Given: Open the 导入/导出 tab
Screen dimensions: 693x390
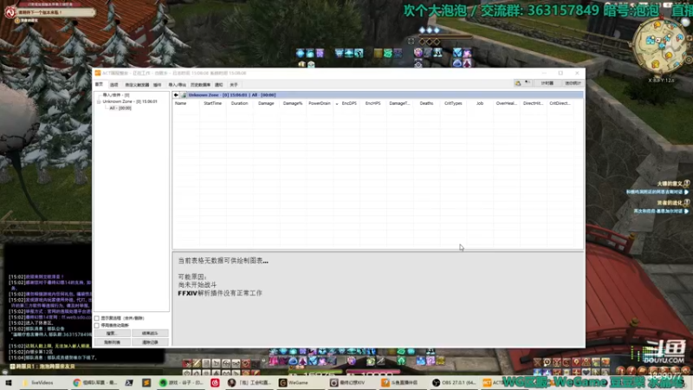Looking at the screenshot, I should click(178, 84).
